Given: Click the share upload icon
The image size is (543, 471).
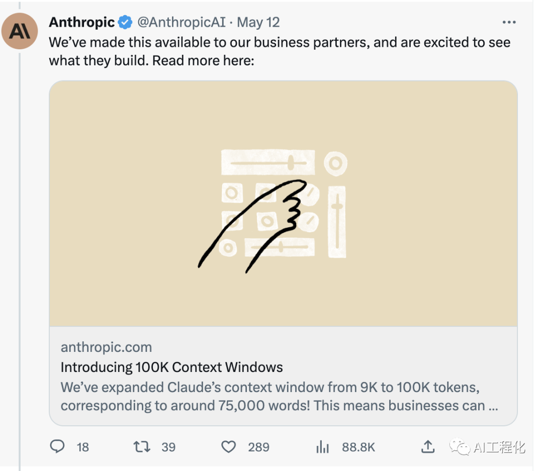Looking at the screenshot, I should coord(427,446).
